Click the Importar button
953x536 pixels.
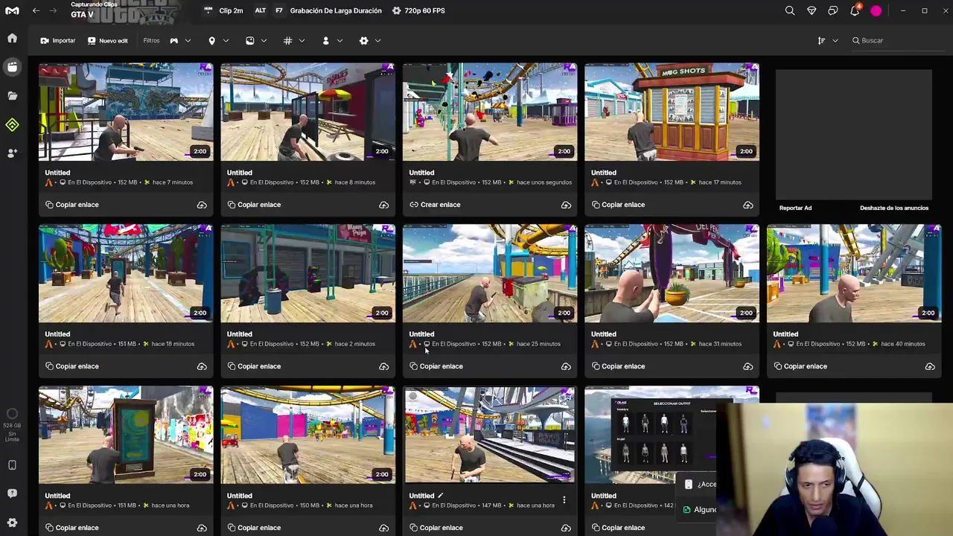[x=58, y=40]
